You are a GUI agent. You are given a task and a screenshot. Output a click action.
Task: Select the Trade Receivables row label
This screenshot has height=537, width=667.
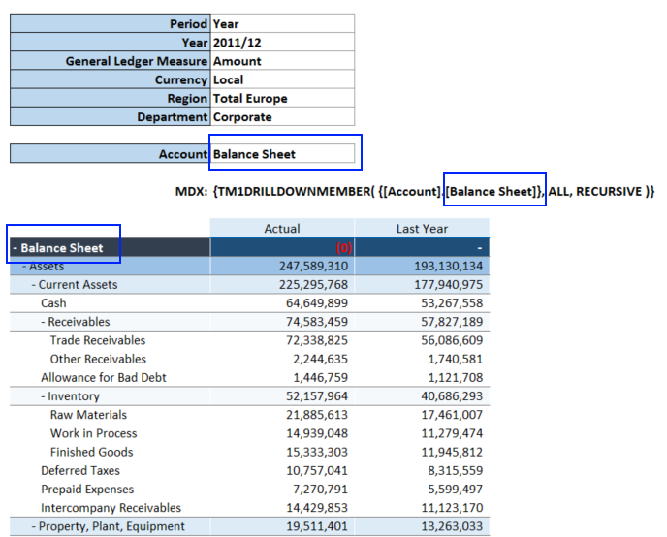tap(98, 340)
